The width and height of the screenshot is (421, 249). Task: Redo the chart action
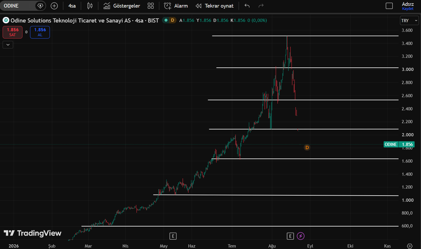tap(261, 6)
